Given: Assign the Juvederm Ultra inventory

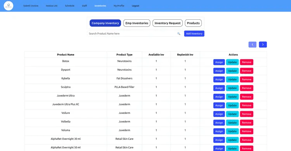Looking at the screenshot, I should 219,97.
